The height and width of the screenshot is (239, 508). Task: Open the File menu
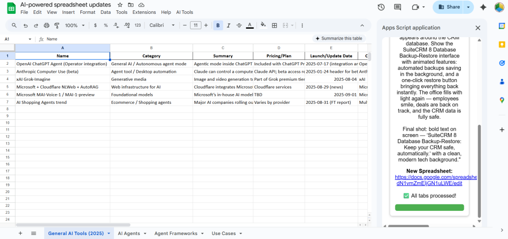click(x=24, y=12)
